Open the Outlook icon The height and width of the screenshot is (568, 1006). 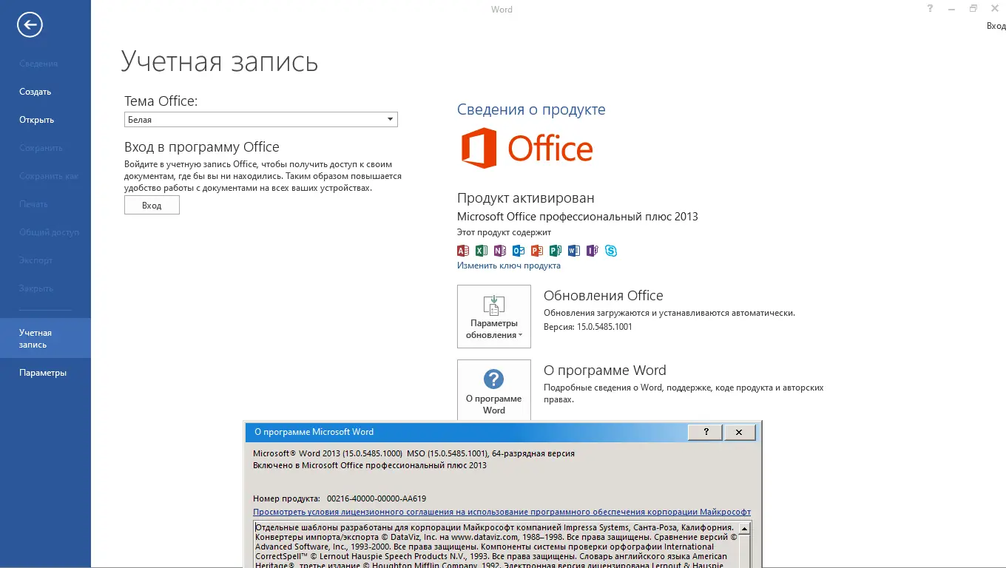click(x=519, y=251)
